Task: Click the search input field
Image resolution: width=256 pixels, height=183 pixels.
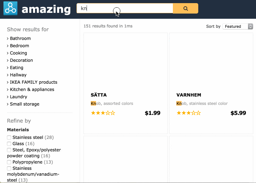Action: 125,8
